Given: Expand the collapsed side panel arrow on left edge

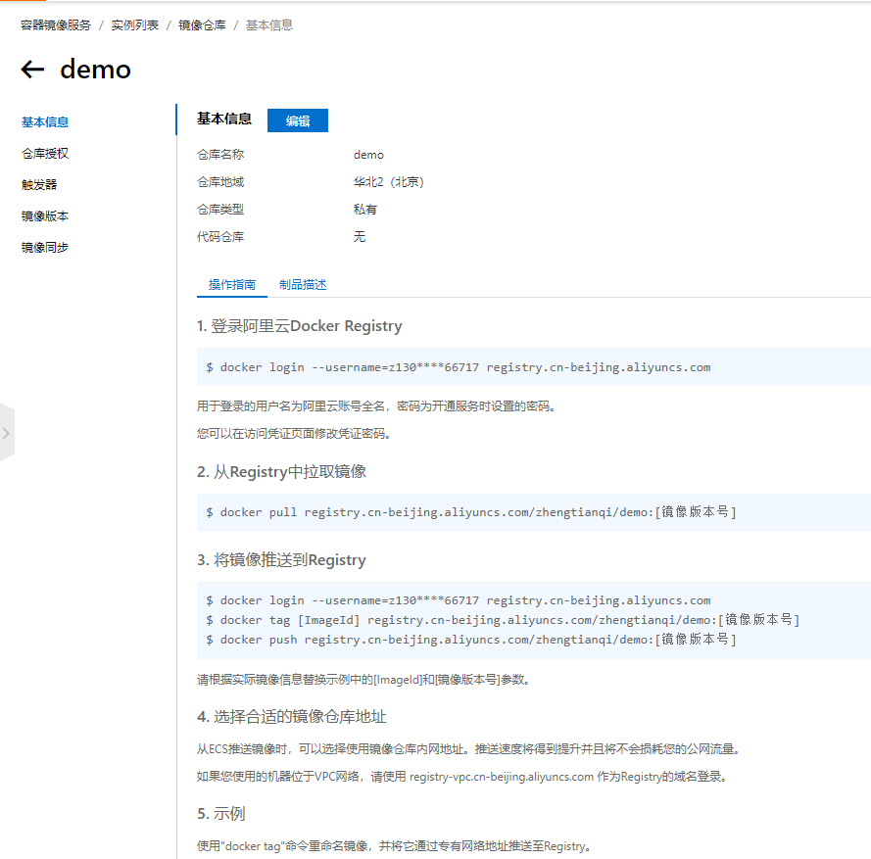Looking at the screenshot, I should 8,432.
